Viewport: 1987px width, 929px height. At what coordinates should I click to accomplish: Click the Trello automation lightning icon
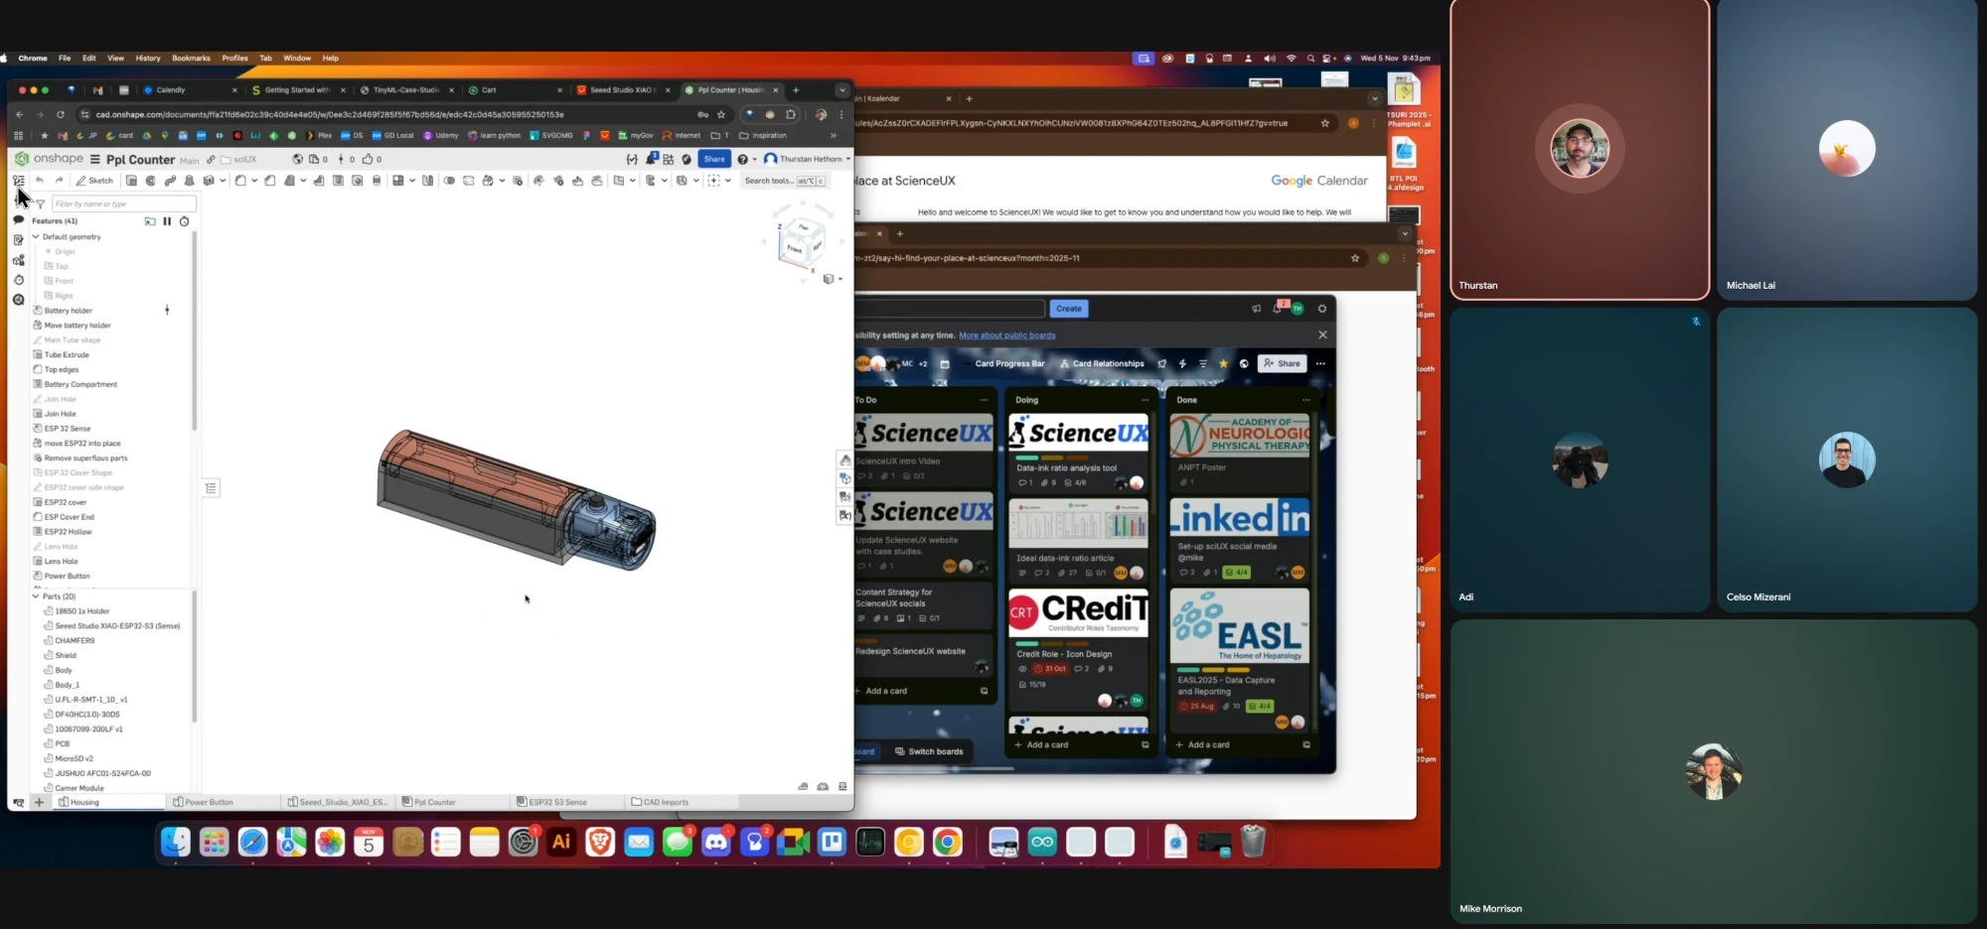pyautogui.click(x=1182, y=363)
